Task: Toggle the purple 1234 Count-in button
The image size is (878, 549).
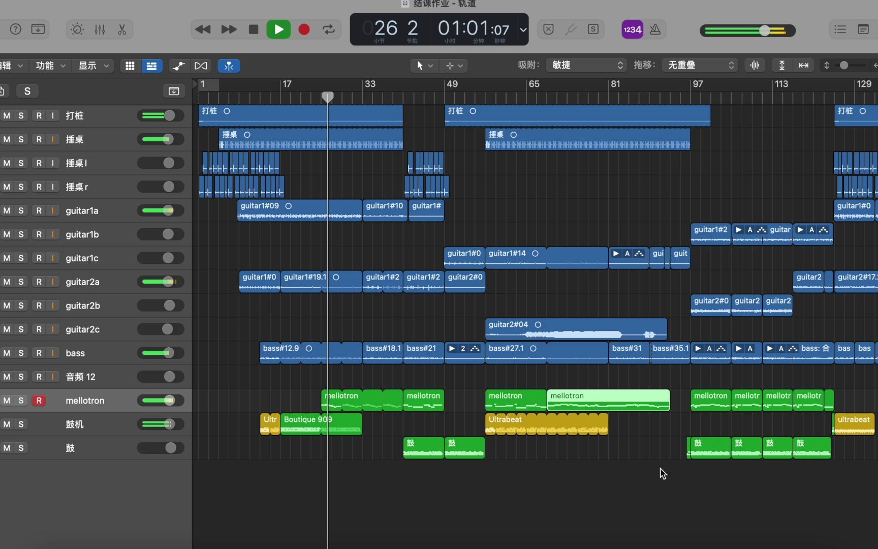Action: 632,29
